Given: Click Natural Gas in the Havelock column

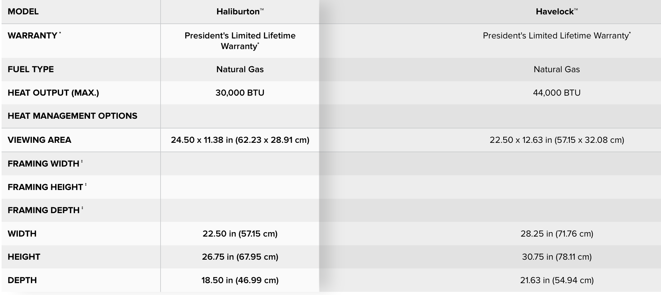Looking at the screenshot, I should click(557, 69).
